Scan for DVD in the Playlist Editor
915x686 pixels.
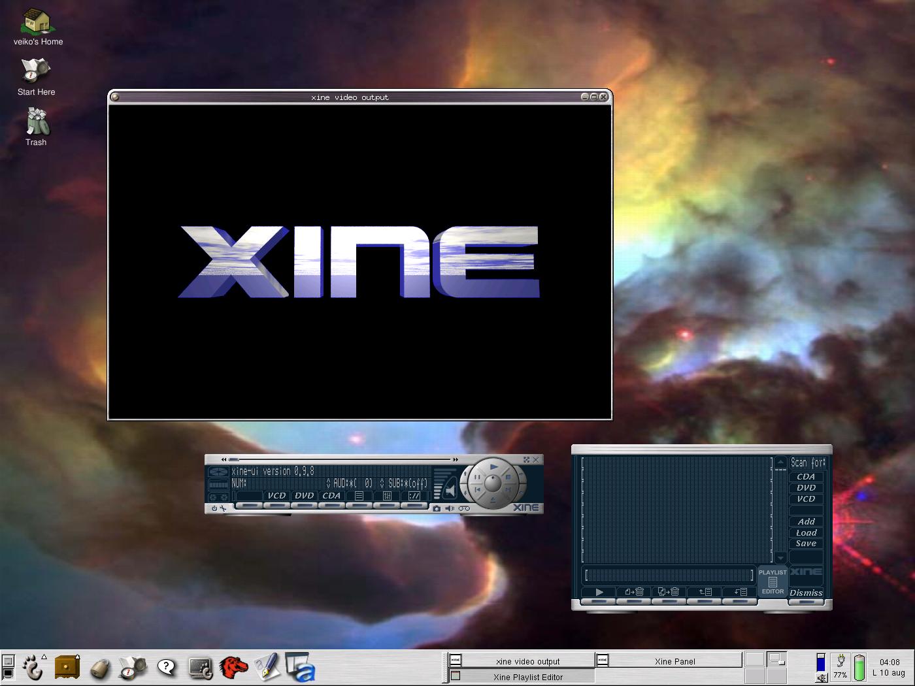806,488
